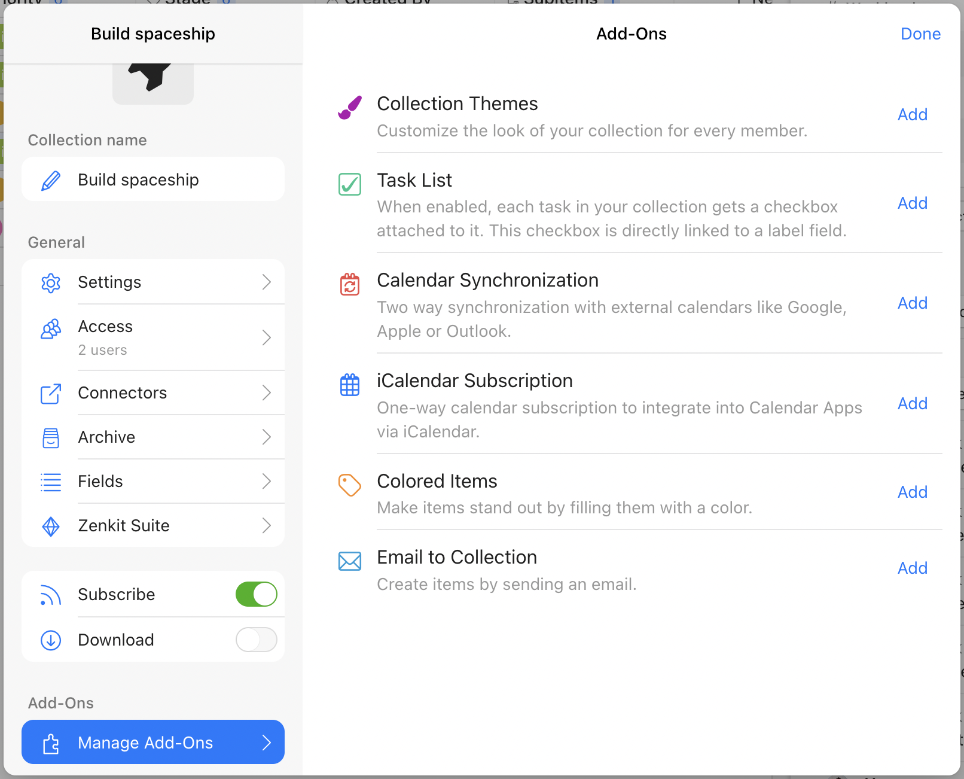Disable the Subscribe toggle
The width and height of the screenshot is (964, 779).
(256, 594)
